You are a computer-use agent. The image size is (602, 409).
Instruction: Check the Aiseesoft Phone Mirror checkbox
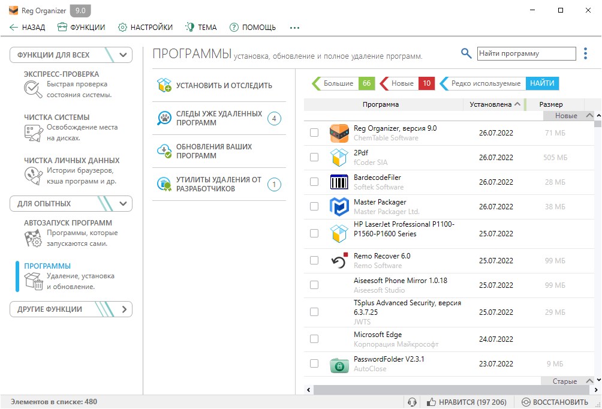(x=314, y=285)
